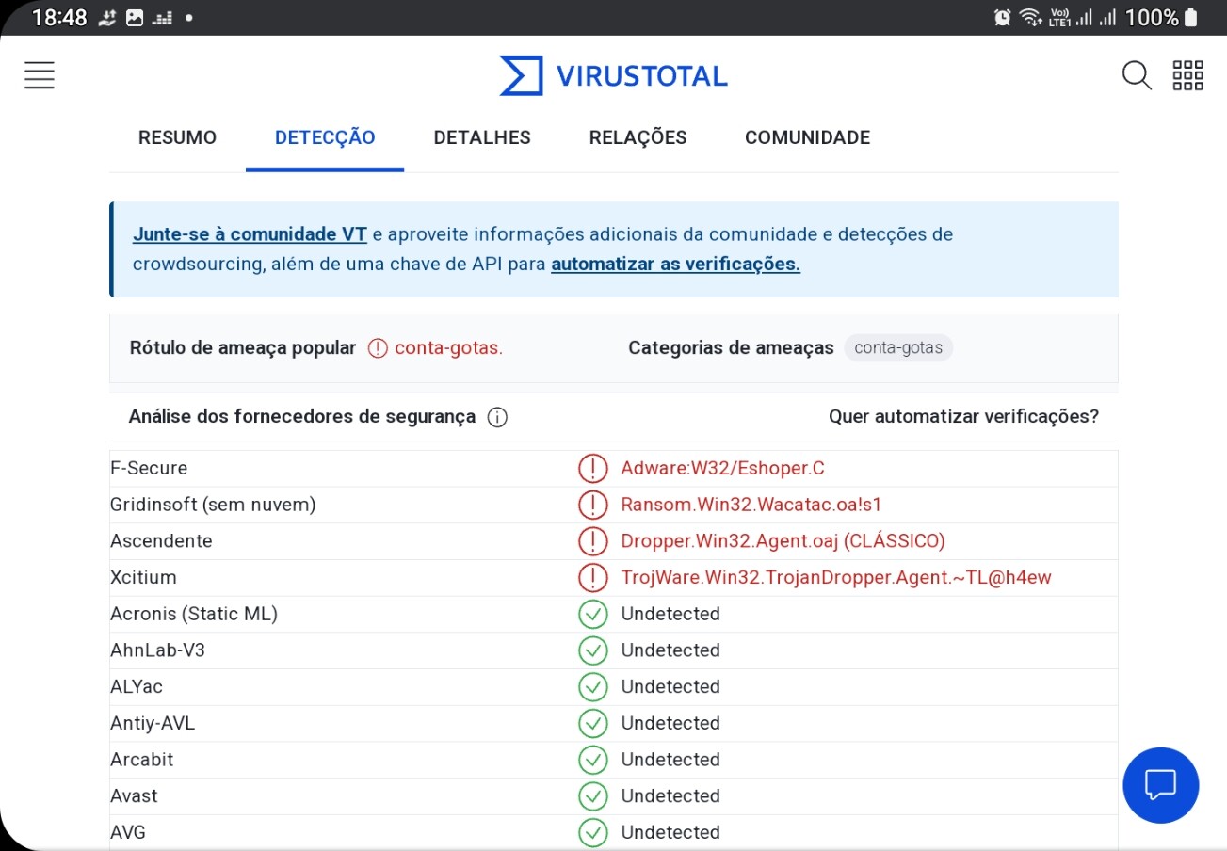This screenshot has height=851, width=1227.
Task: Click the F-Secure vendor name
Action: tap(149, 468)
